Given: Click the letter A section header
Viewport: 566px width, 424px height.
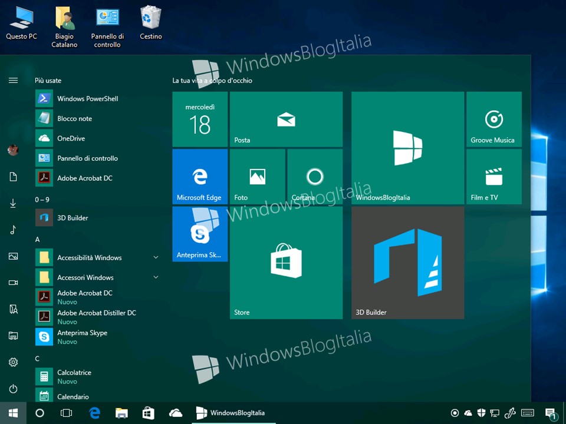Looking at the screenshot, I should tap(37, 240).
